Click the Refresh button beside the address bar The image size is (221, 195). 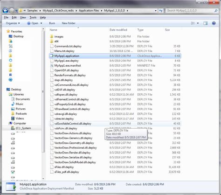(161, 11)
